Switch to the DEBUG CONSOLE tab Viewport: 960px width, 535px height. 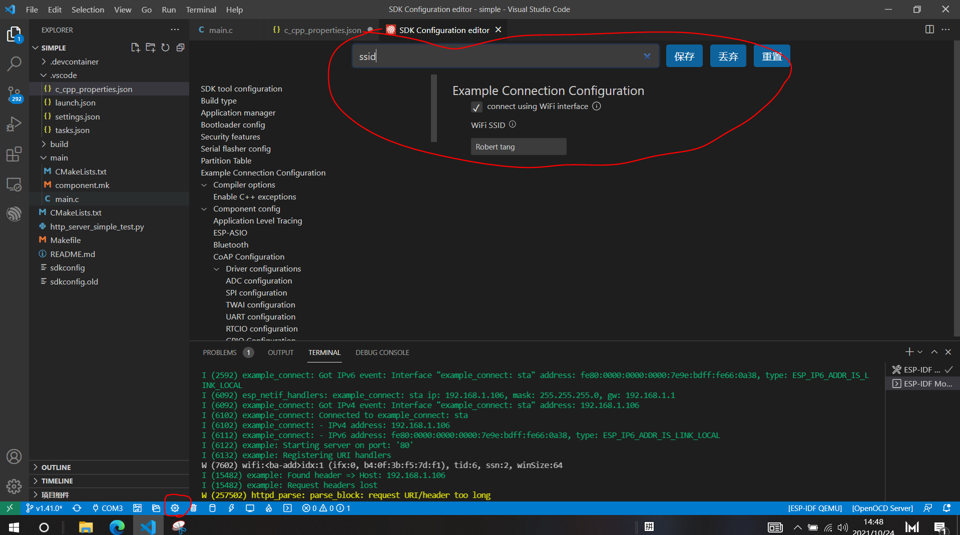pyautogui.click(x=382, y=352)
